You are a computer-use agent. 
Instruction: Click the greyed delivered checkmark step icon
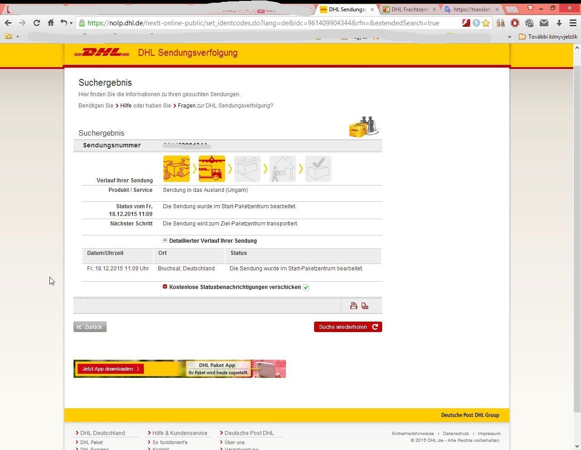(x=318, y=169)
